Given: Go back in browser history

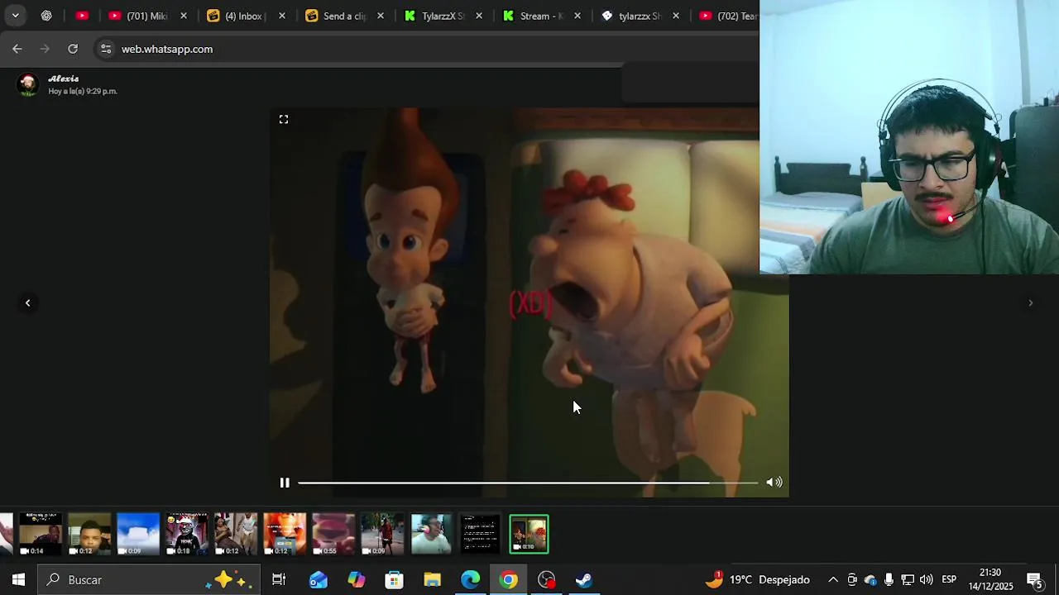Looking at the screenshot, I should [17, 50].
